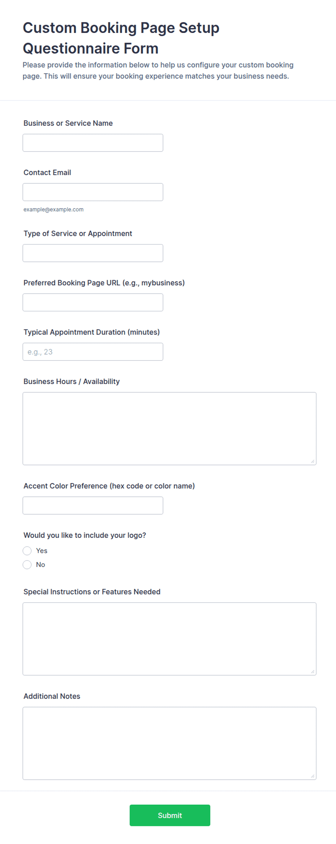
Task: Click the Typical Appointment Duration number field
Action: (x=93, y=352)
